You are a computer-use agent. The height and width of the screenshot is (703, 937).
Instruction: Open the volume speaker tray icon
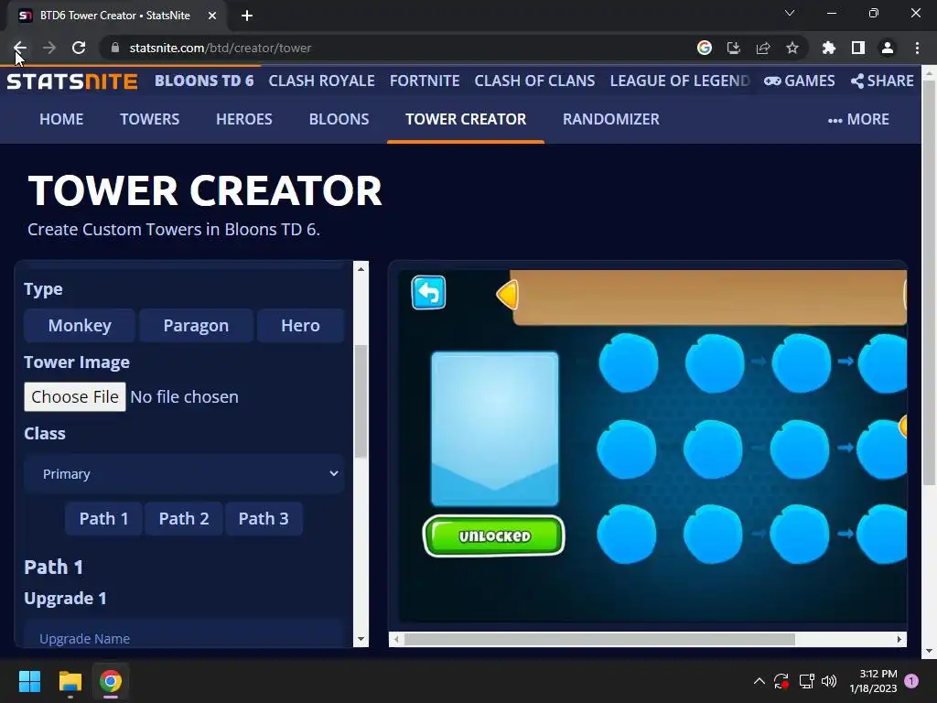point(829,681)
